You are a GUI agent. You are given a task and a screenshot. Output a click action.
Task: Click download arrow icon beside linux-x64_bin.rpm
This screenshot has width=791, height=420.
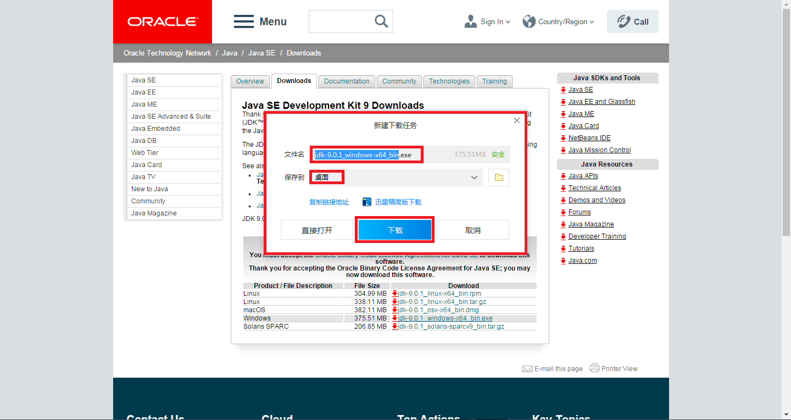[x=394, y=294]
